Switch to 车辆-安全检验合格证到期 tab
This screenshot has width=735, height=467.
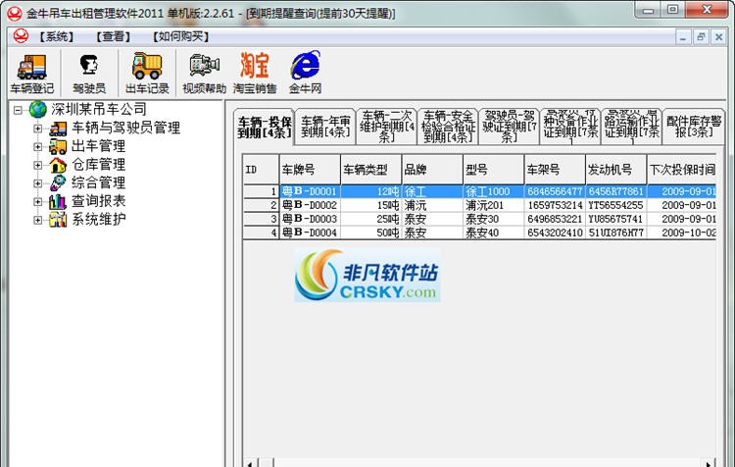point(448,127)
